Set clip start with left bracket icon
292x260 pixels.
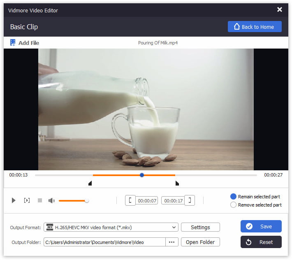(x=130, y=200)
